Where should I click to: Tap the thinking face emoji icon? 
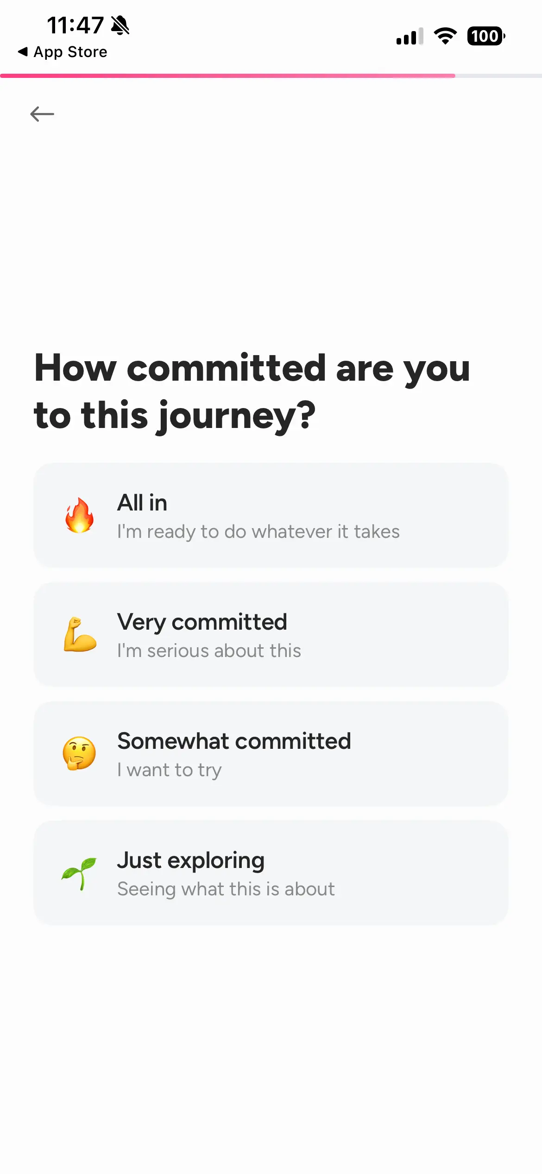click(80, 753)
